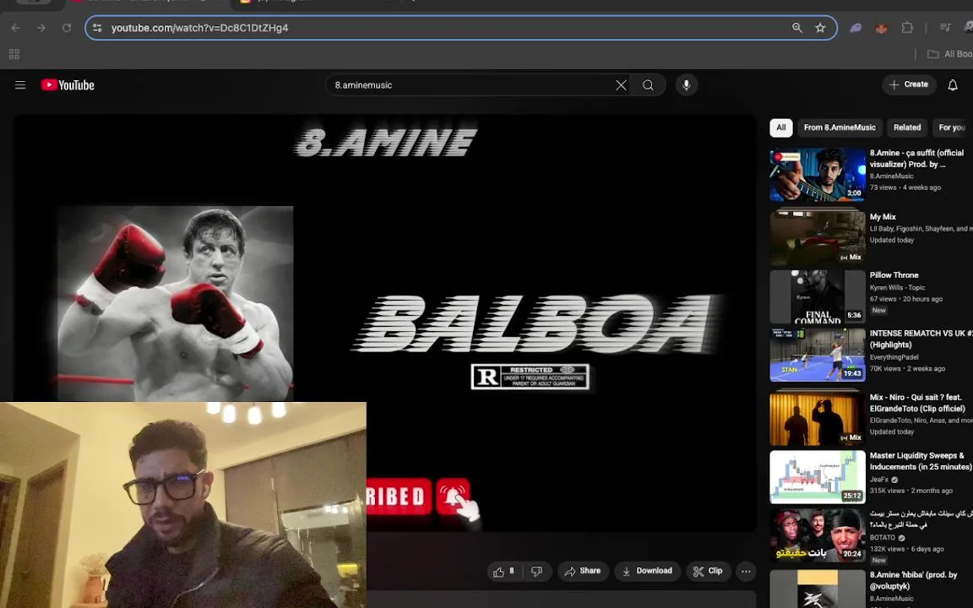Screen dimensions: 973x608
Task: Dislike the video with the thumbs down
Action: coord(537,572)
